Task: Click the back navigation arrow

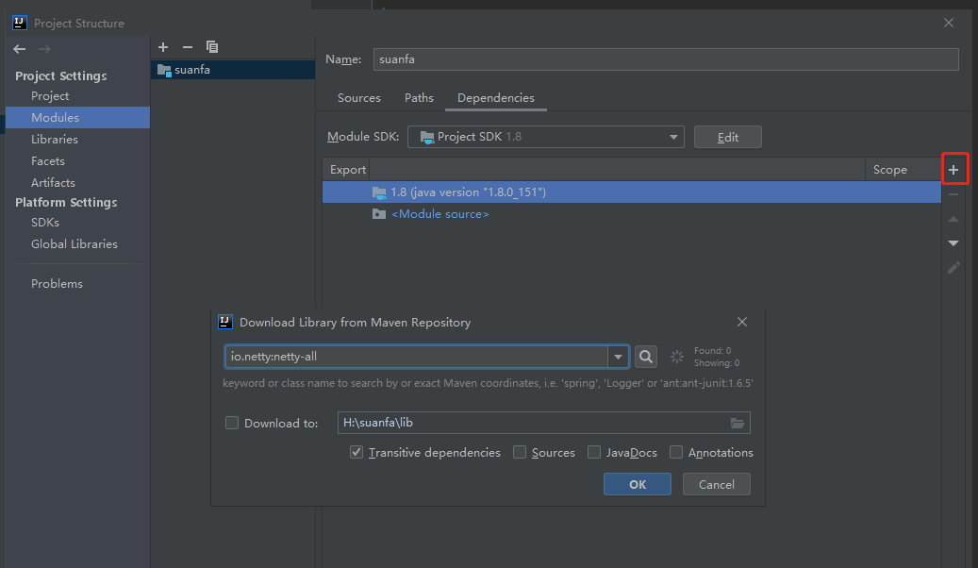Action: pos(20,49)
